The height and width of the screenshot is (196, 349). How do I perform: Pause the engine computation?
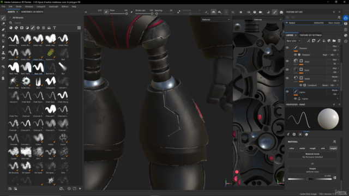pos(240,12)
